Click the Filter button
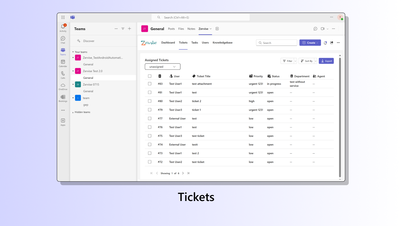The width and height of the screenshot is (402, 226). [288, 61]
